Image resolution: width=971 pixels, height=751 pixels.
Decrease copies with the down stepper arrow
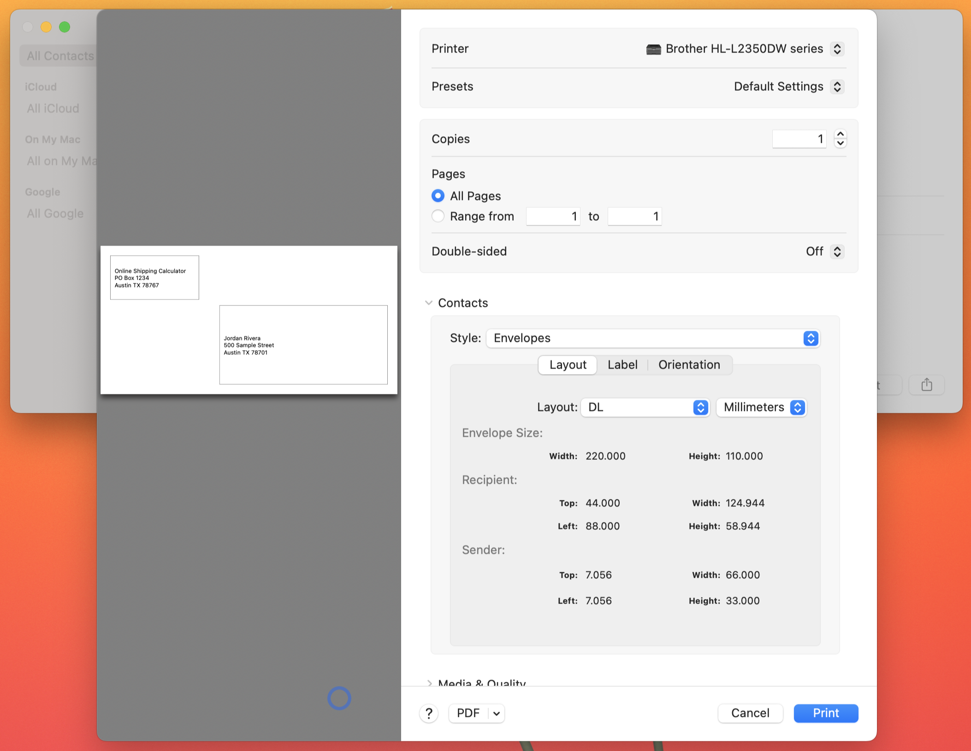pos(841,143)
